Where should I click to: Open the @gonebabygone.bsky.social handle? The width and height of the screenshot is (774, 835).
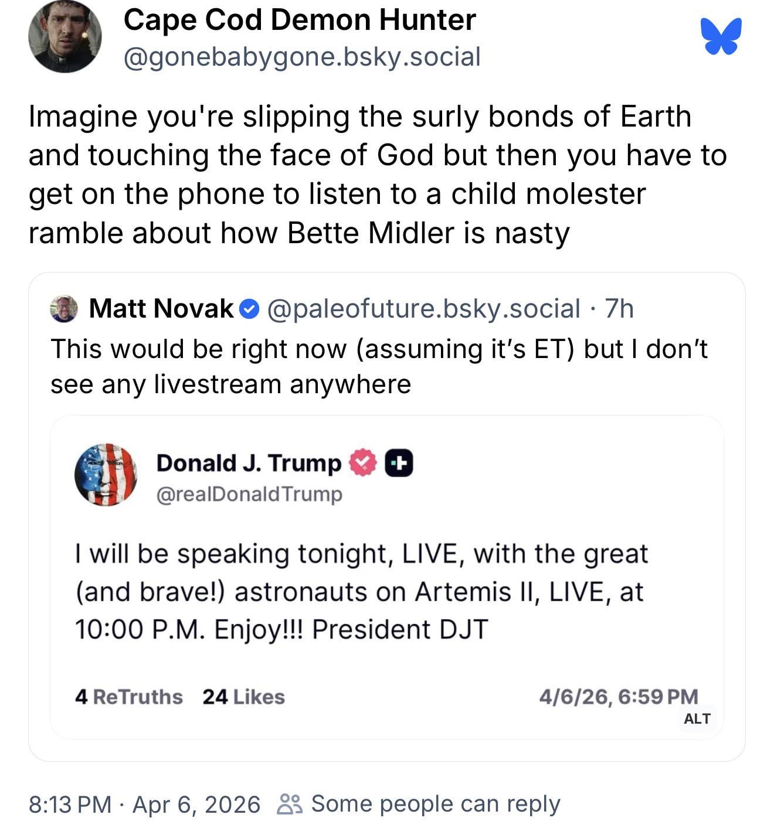coord(302,57)
